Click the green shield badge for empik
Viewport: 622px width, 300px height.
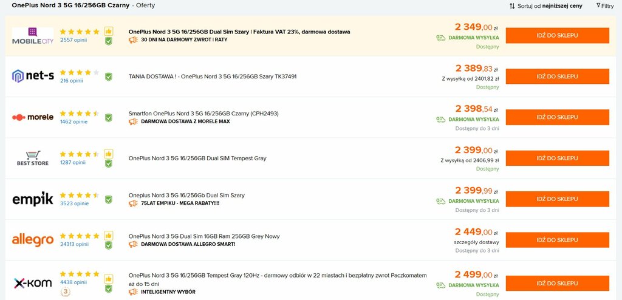tap(108, 199)
